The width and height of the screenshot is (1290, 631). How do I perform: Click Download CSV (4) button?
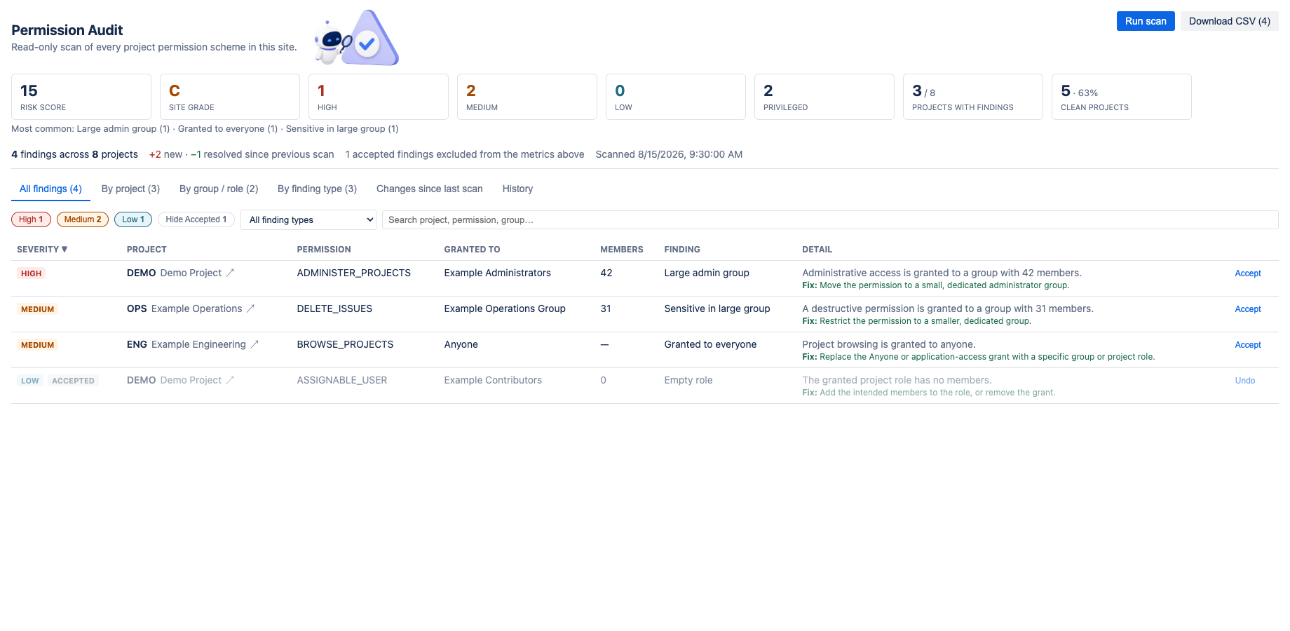(1230, 21)
